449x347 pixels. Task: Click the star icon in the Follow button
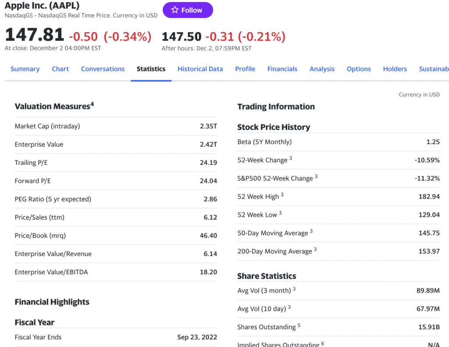pos(175,10)
